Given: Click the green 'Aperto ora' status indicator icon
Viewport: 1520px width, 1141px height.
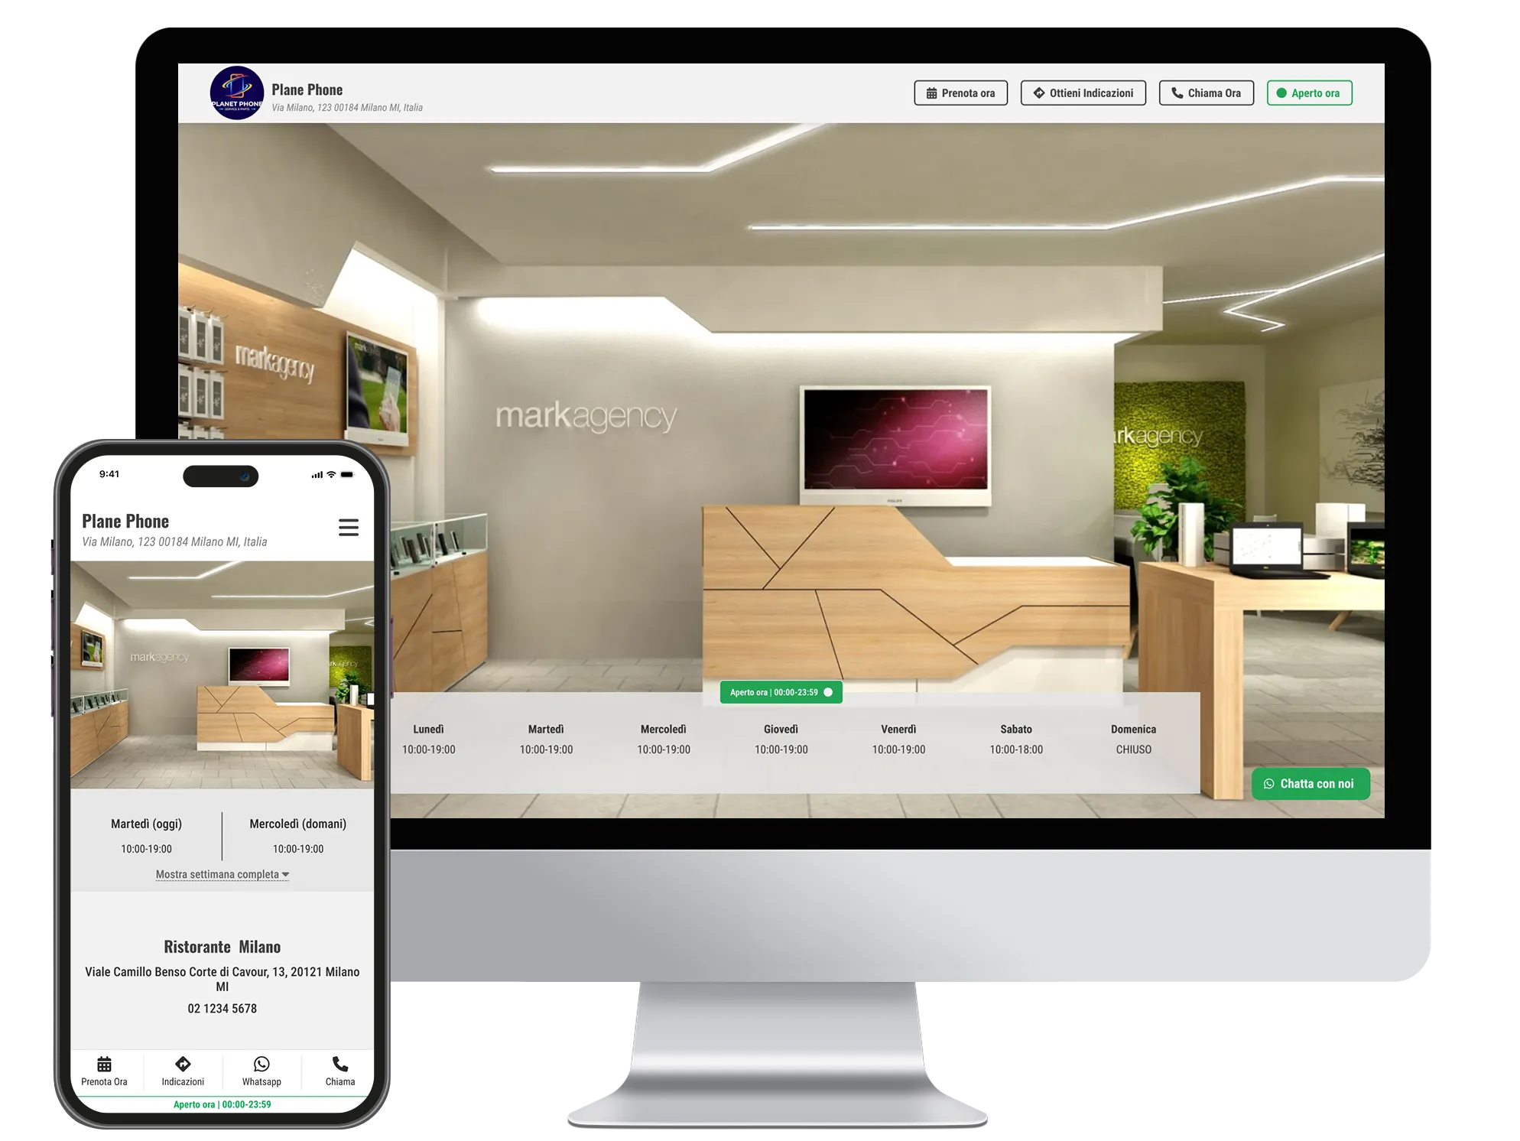Looking at the screenshot, I should 1284,93.
